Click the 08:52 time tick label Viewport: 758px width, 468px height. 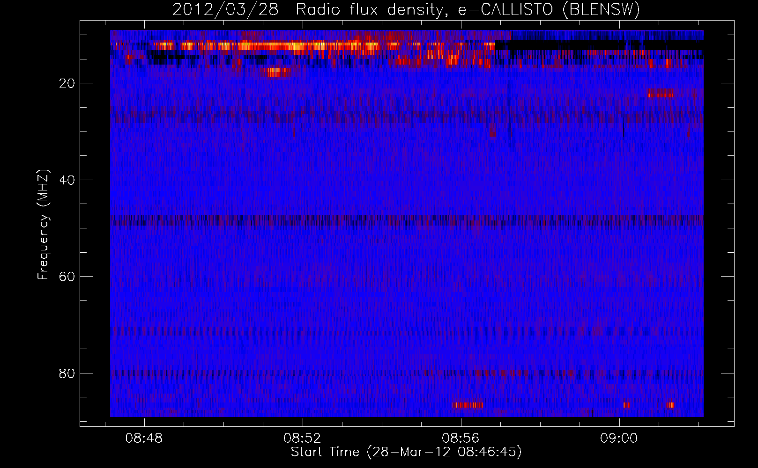[303, 439]
